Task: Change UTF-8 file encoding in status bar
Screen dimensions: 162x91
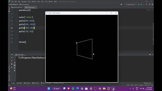Action: pyautogui.click(x=136, y=85)
